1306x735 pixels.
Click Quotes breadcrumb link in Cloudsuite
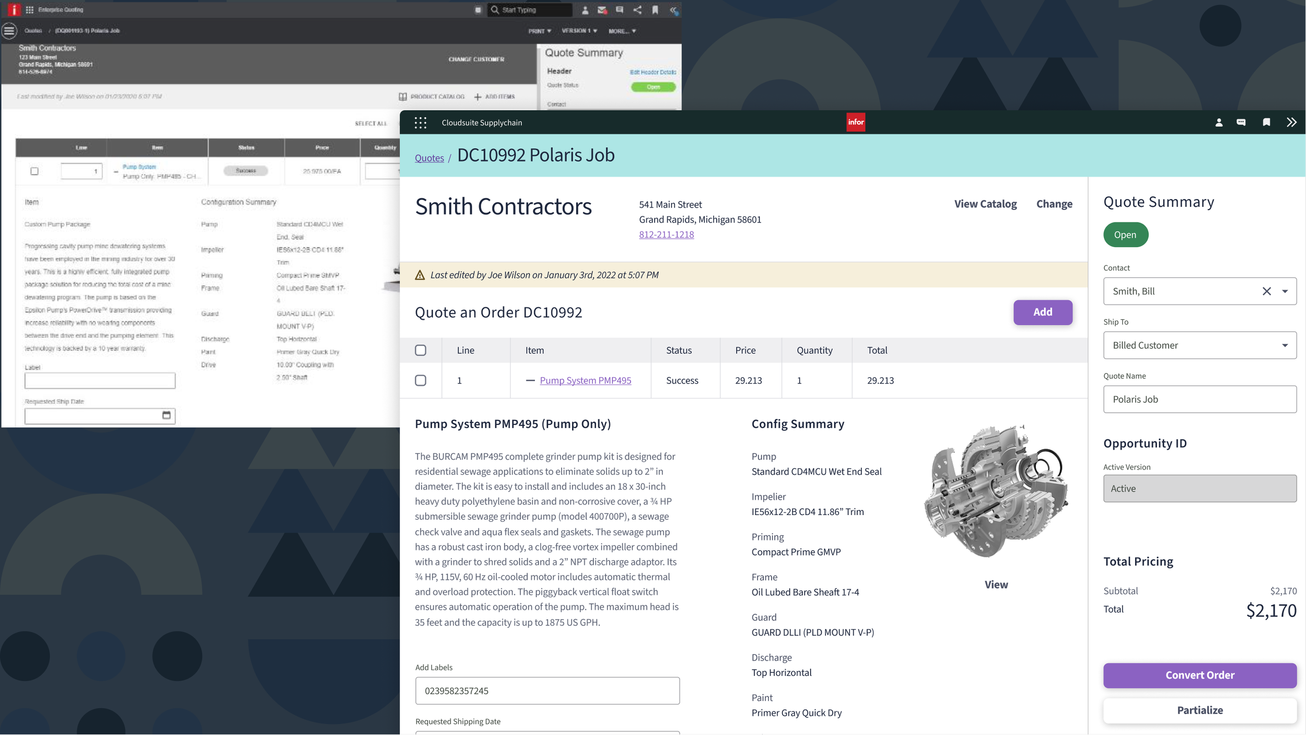click(429, 158)
